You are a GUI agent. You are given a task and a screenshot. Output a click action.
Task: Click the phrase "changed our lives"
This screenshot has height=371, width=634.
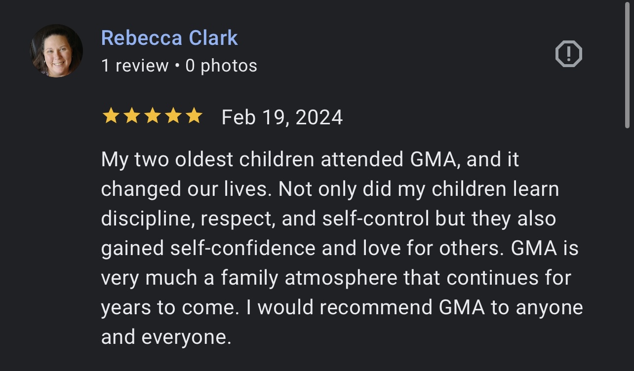[x=186, y=189]
